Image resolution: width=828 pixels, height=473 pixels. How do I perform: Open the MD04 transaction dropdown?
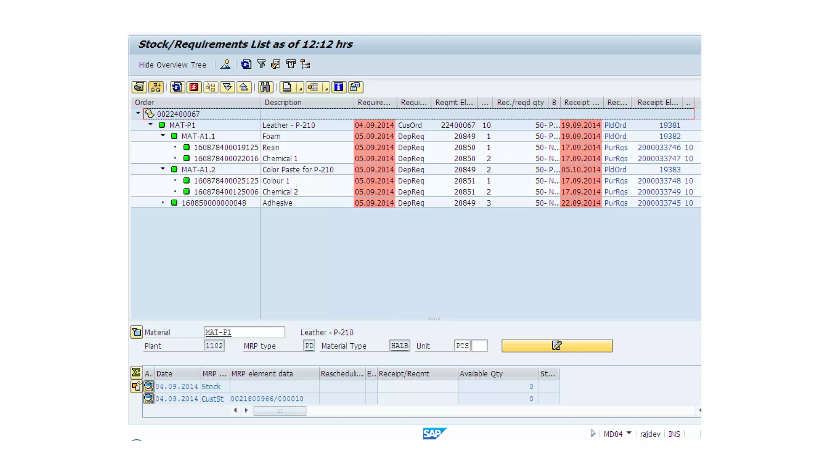click(x=629, y=433)
